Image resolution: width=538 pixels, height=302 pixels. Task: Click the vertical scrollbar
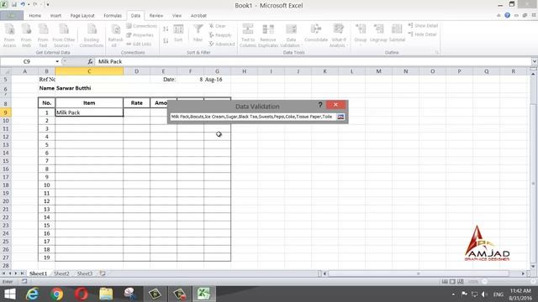(x=533, y=184)
